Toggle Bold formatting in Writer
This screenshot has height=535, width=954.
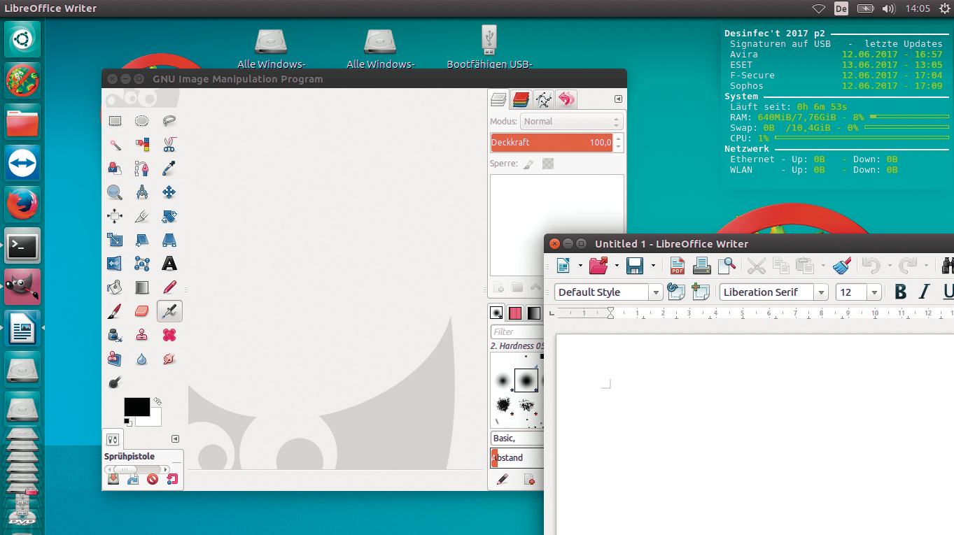(901, 292)
